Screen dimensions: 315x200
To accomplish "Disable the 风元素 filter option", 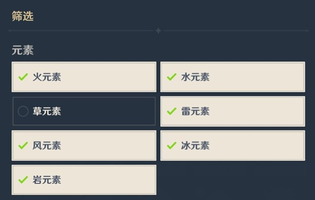I will (x=84, y=145).
